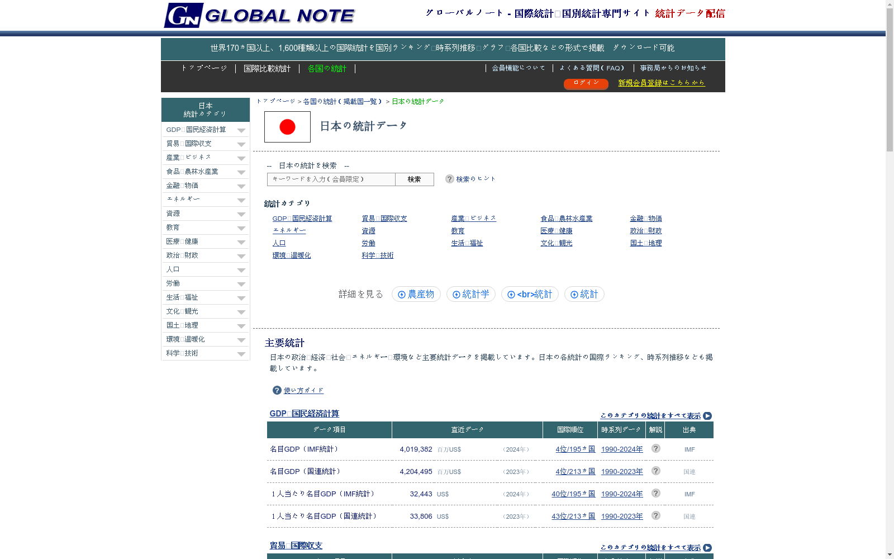
Task: Open explanation icon for 1人当たり名目GDP（国連統計）
Action: [656, 515]
